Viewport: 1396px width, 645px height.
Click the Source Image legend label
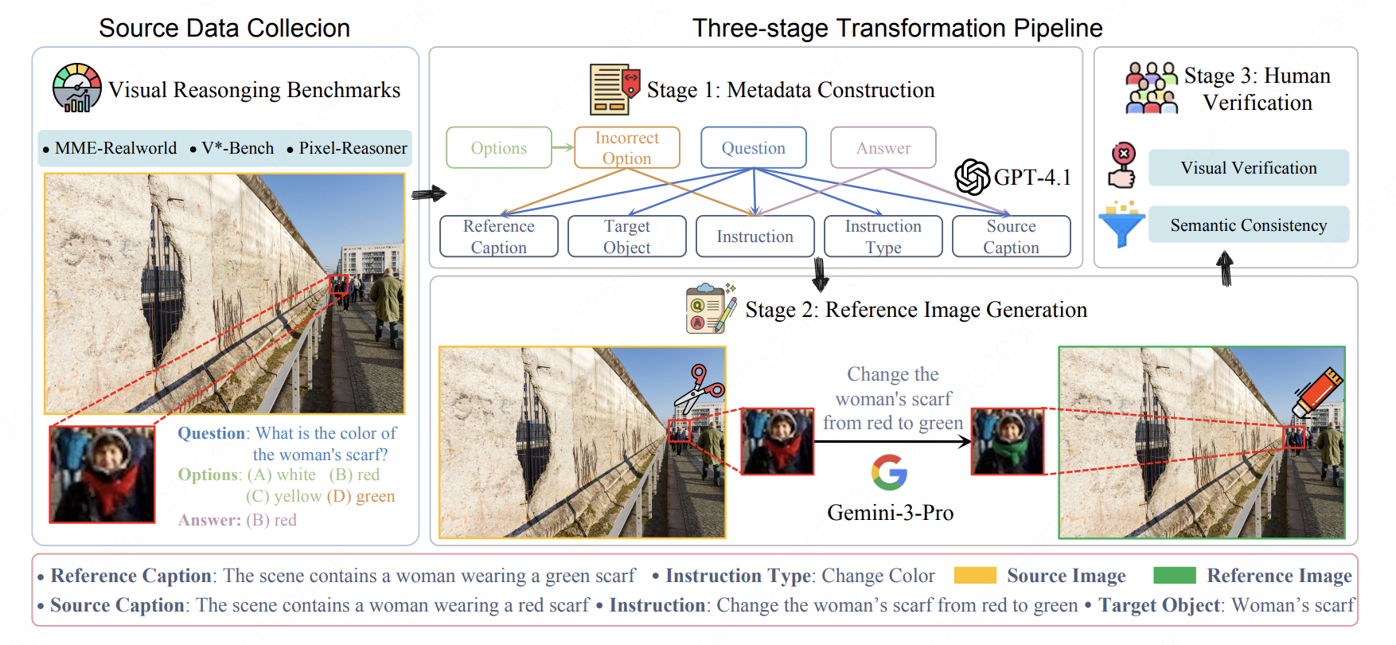[x=1066, y=576]
